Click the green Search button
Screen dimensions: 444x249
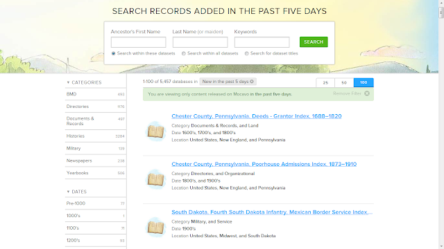(314, 41)
